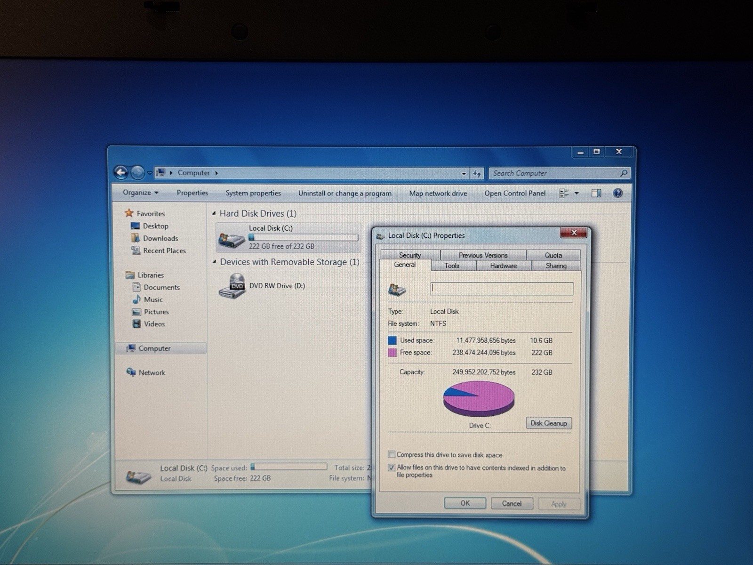Maximize the Computer Explorer window

pos(596,152)
